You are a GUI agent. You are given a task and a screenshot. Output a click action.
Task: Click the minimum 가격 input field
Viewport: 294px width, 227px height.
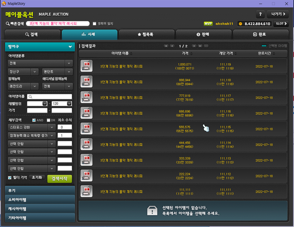[37, 110]
